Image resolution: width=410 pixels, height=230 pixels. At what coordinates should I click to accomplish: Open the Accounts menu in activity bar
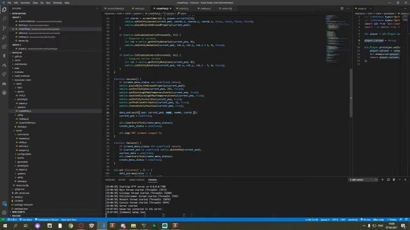4,204
